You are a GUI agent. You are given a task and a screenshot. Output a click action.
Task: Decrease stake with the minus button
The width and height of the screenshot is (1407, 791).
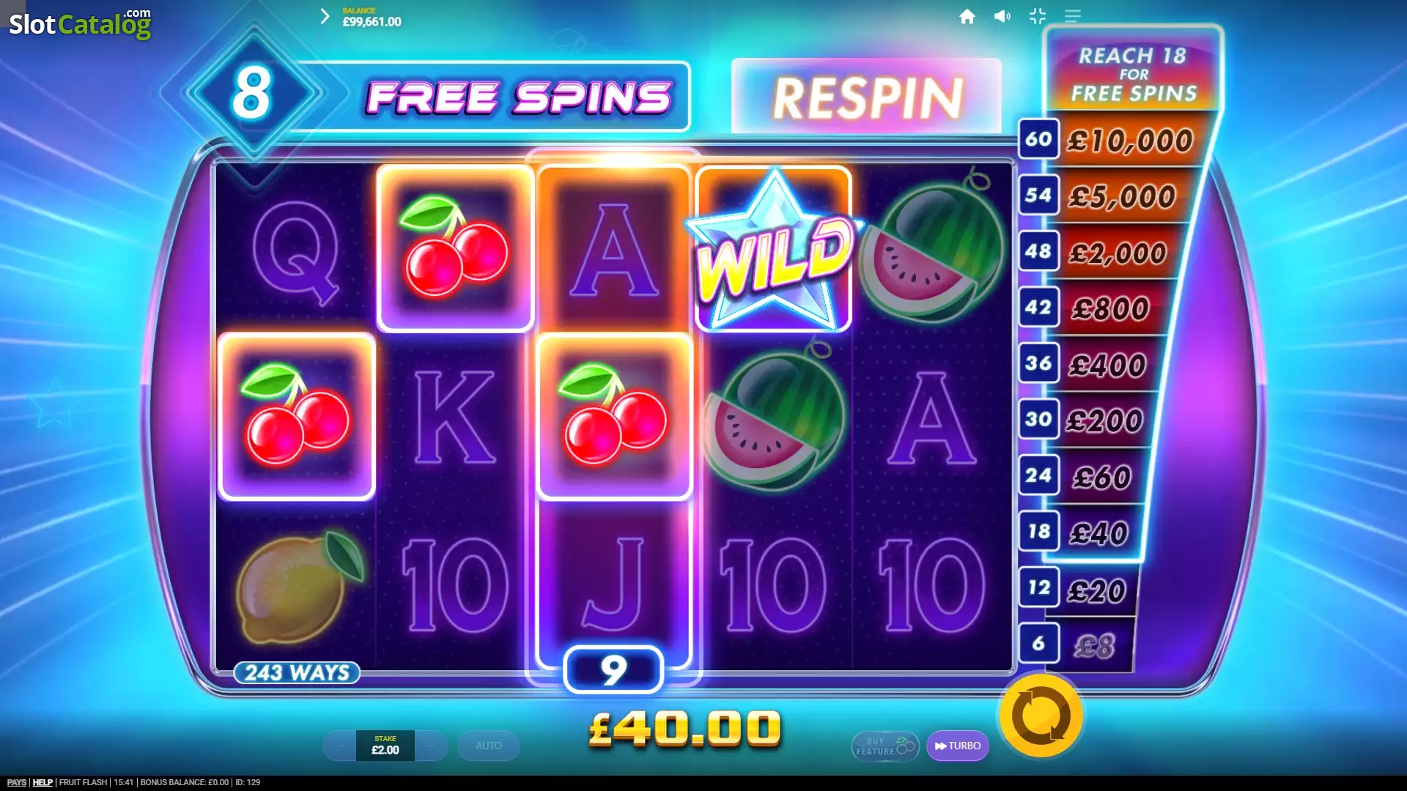340,746
